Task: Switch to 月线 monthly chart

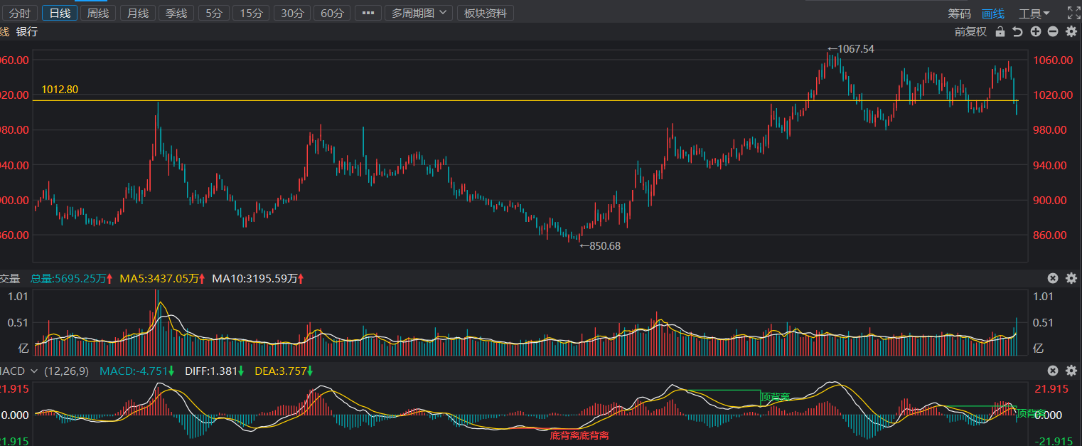Action: pos(137,13)
